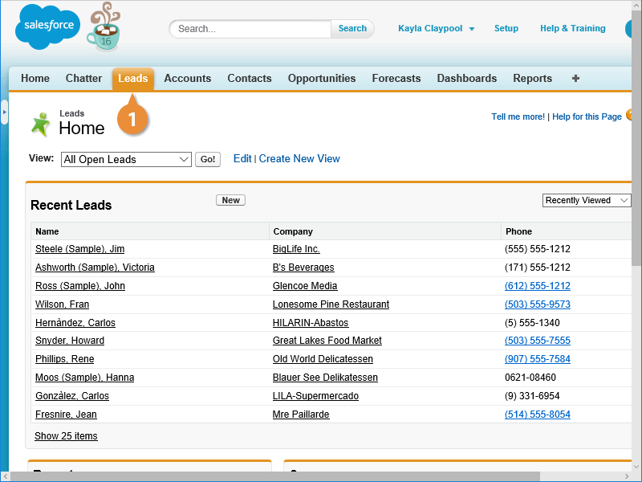
Task: Switch to the Chatter tab
Action: click(x=84, y=78)
